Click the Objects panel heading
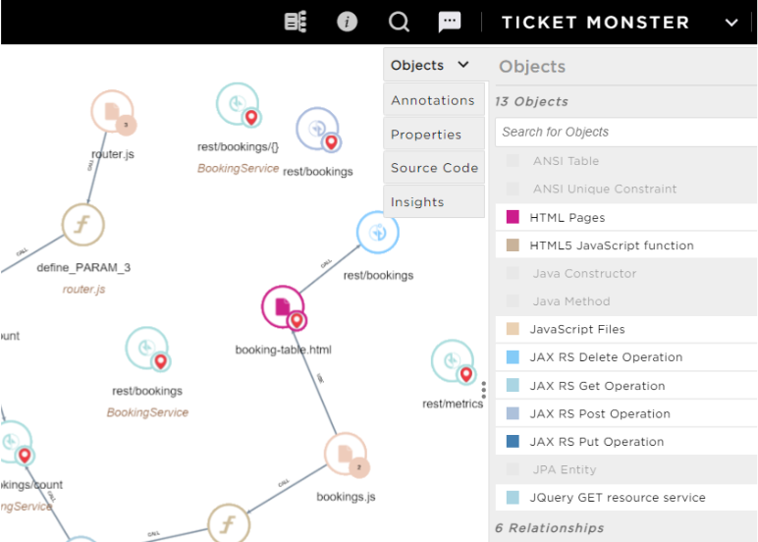 pyautogui.click(x=532, y=66)
